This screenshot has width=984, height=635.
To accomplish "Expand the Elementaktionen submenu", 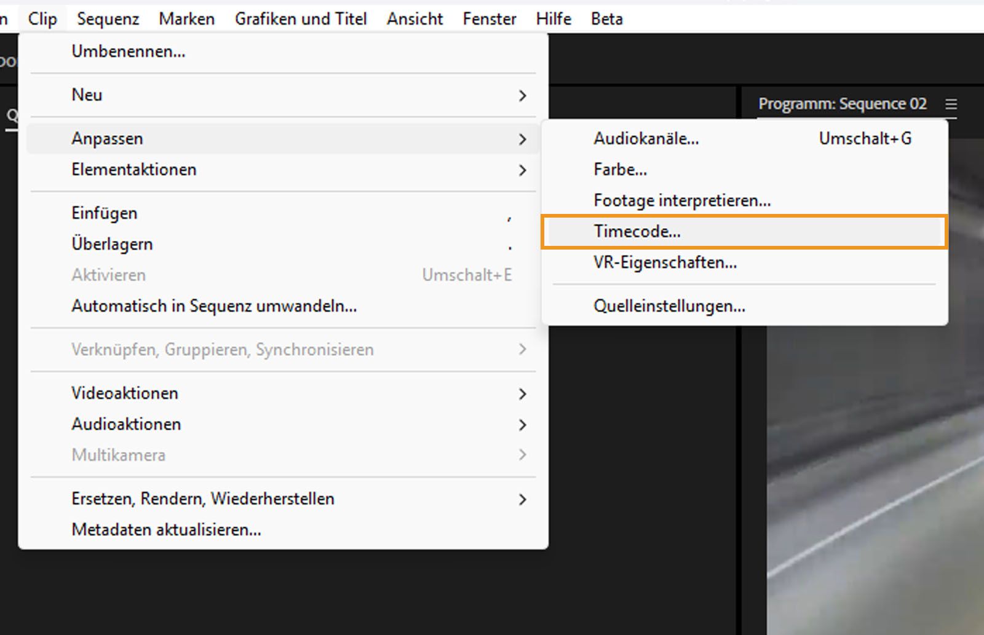I will (134, 169).
